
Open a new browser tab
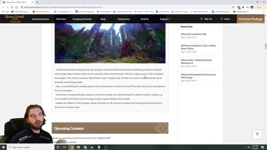(x=38, y=2)
